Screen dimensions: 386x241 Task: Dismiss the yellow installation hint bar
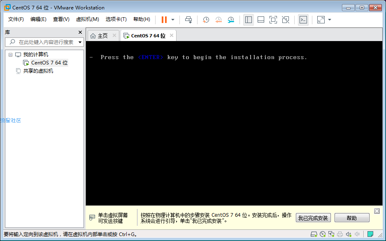[377, 211]
